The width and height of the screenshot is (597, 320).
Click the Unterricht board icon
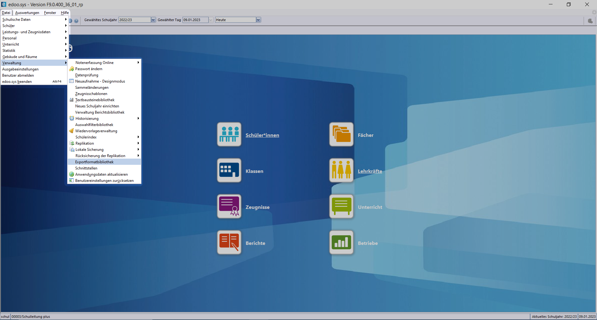(341, 206)
